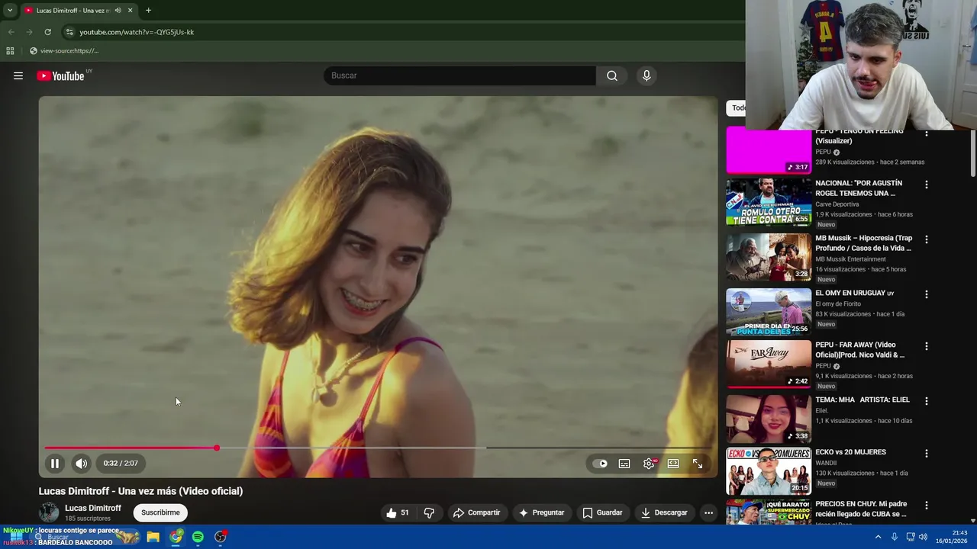The width and height of the screenshot is (977, 549).
Task: Switch to theater mode
Action: pos(673,464)
